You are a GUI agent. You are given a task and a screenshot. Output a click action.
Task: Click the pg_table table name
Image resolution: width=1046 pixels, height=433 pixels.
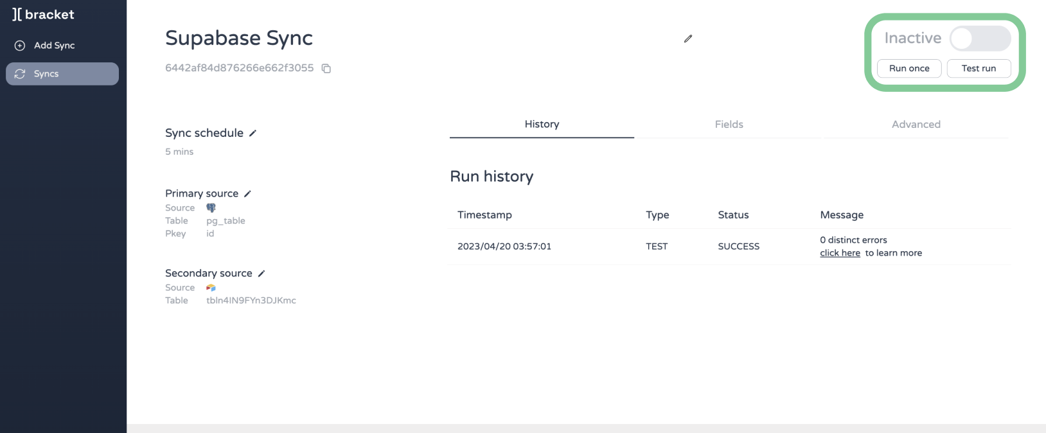pos(226,221)
